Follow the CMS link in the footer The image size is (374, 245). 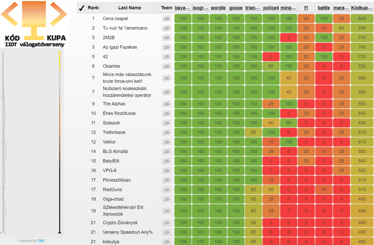tap(41, 241)
